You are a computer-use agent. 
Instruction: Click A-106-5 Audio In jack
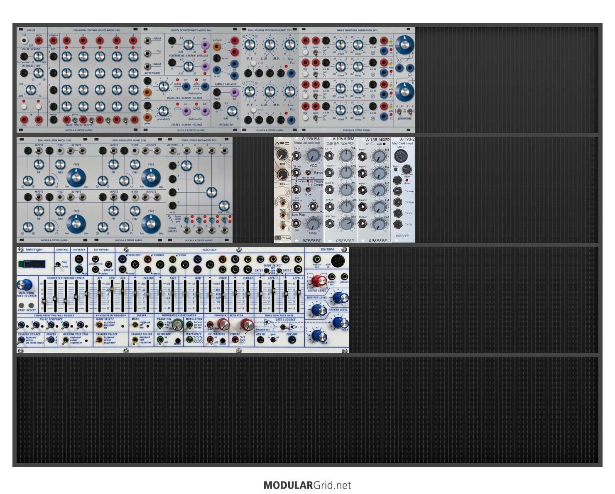click(329, 190)
